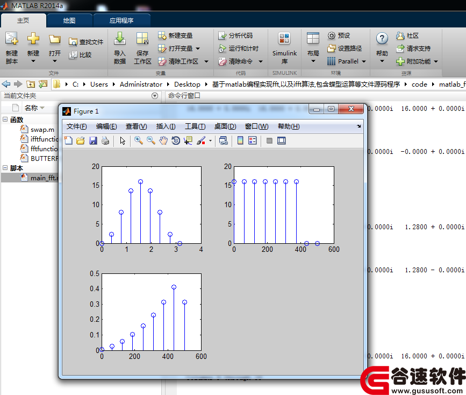Click the New Script (新建脚本) icon
Screen dimensions: 466x395
[12, 39]
